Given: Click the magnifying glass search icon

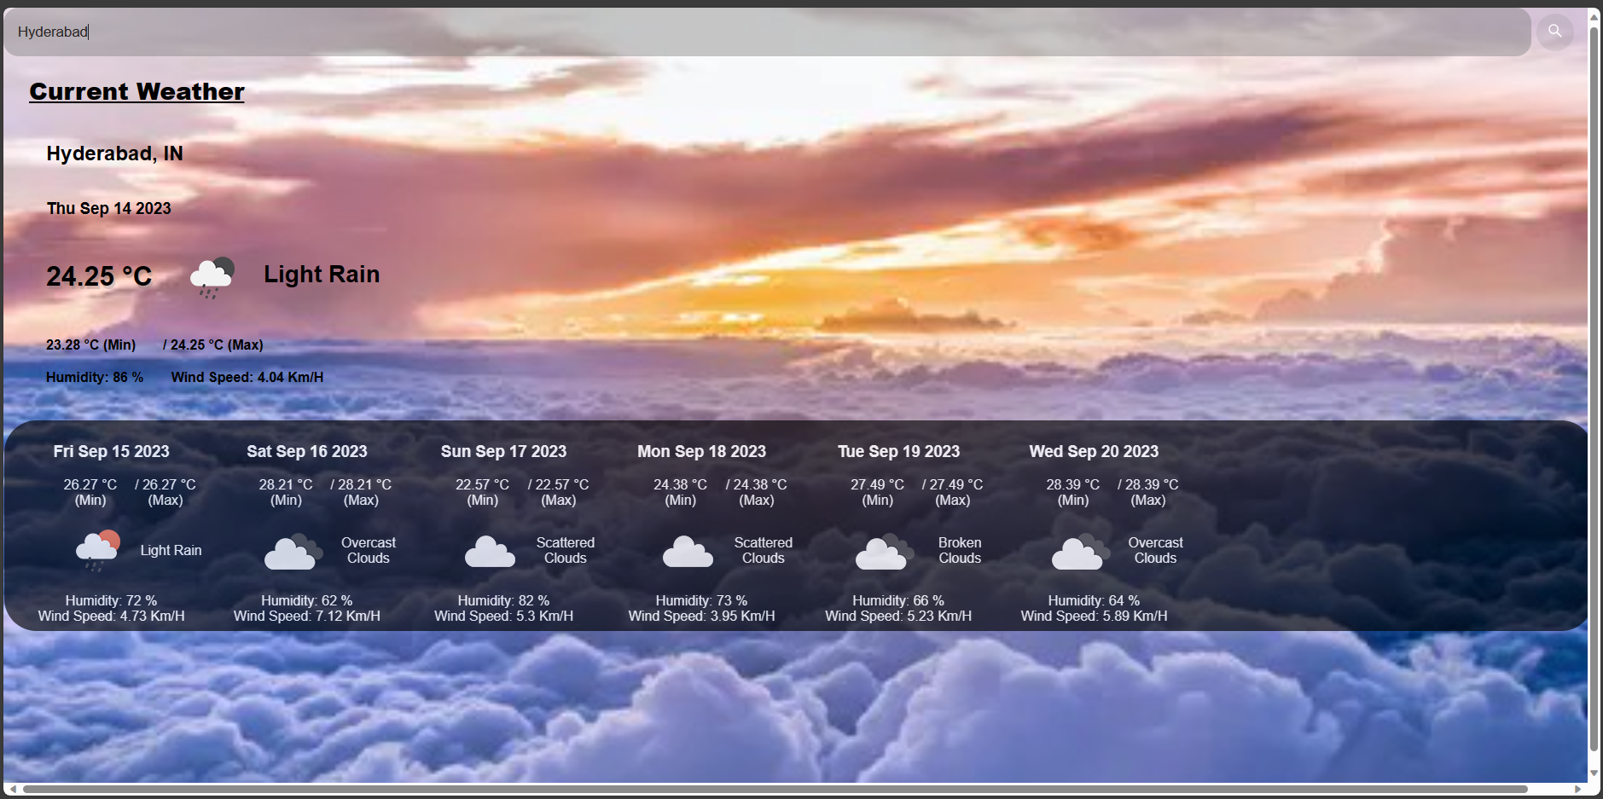Looking at the screenshot, I should [x=1554, y=32].
